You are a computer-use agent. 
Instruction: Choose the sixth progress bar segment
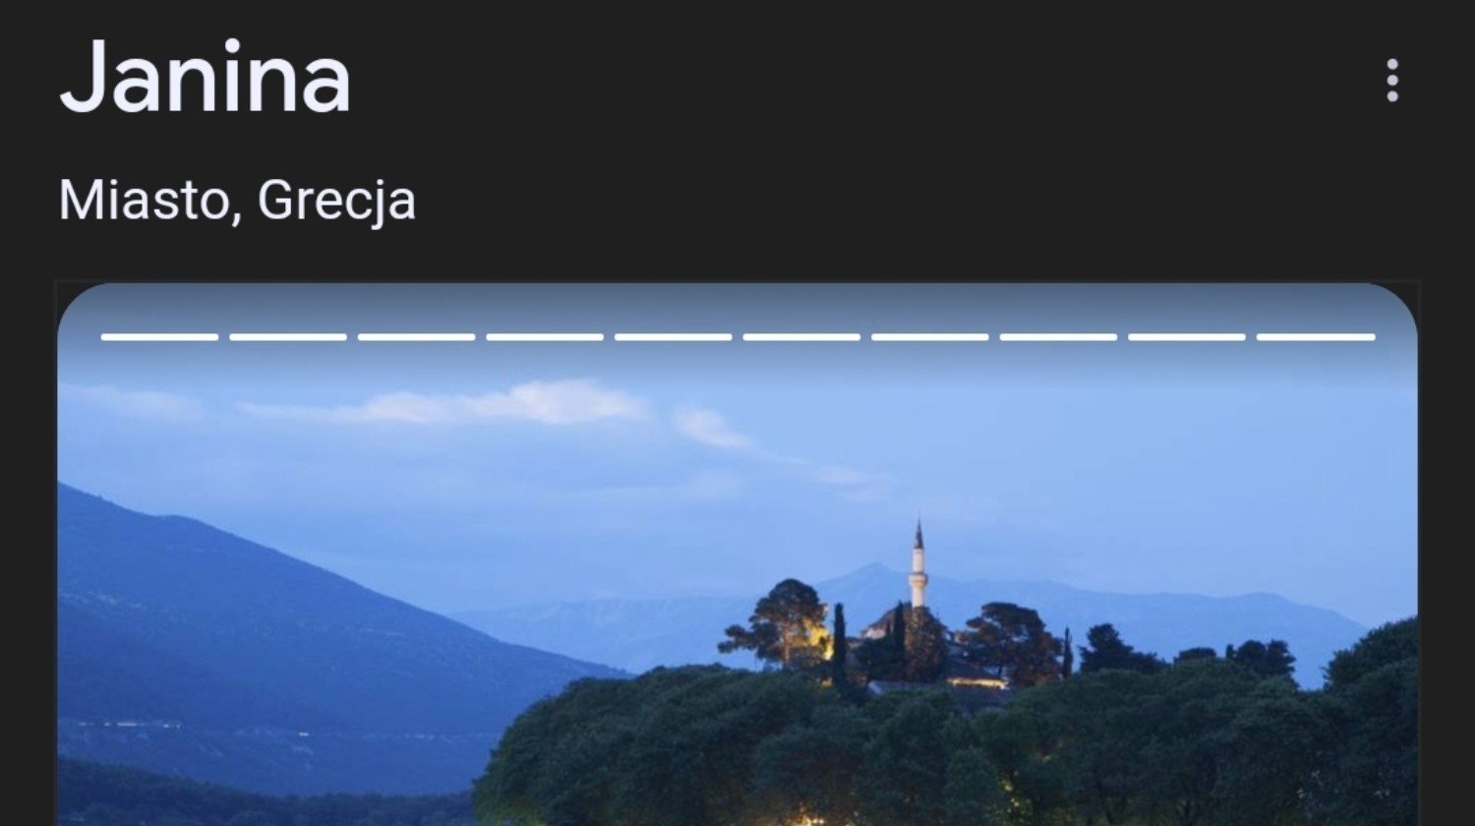[801, 337]
